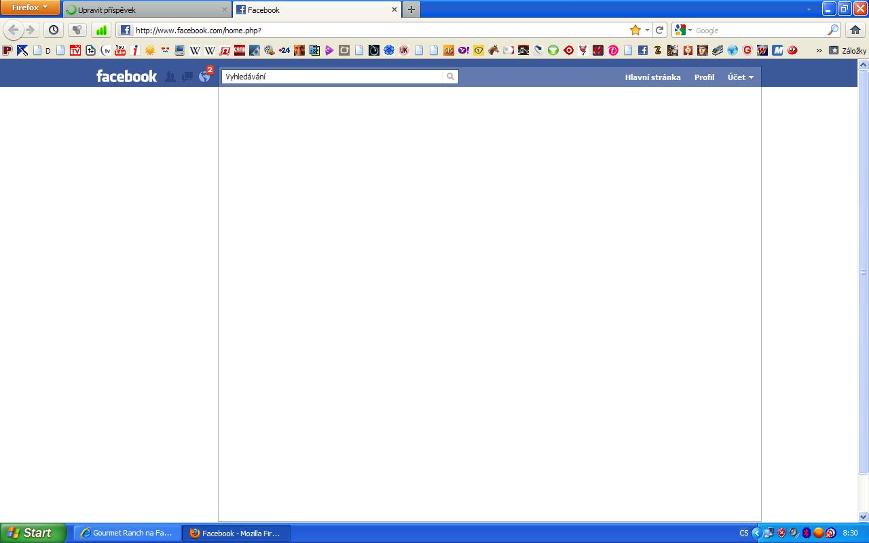Open the orange SIS bookmark icon
Image resolution: width=869 pixels, height=543 pixels.
[449, 50]
